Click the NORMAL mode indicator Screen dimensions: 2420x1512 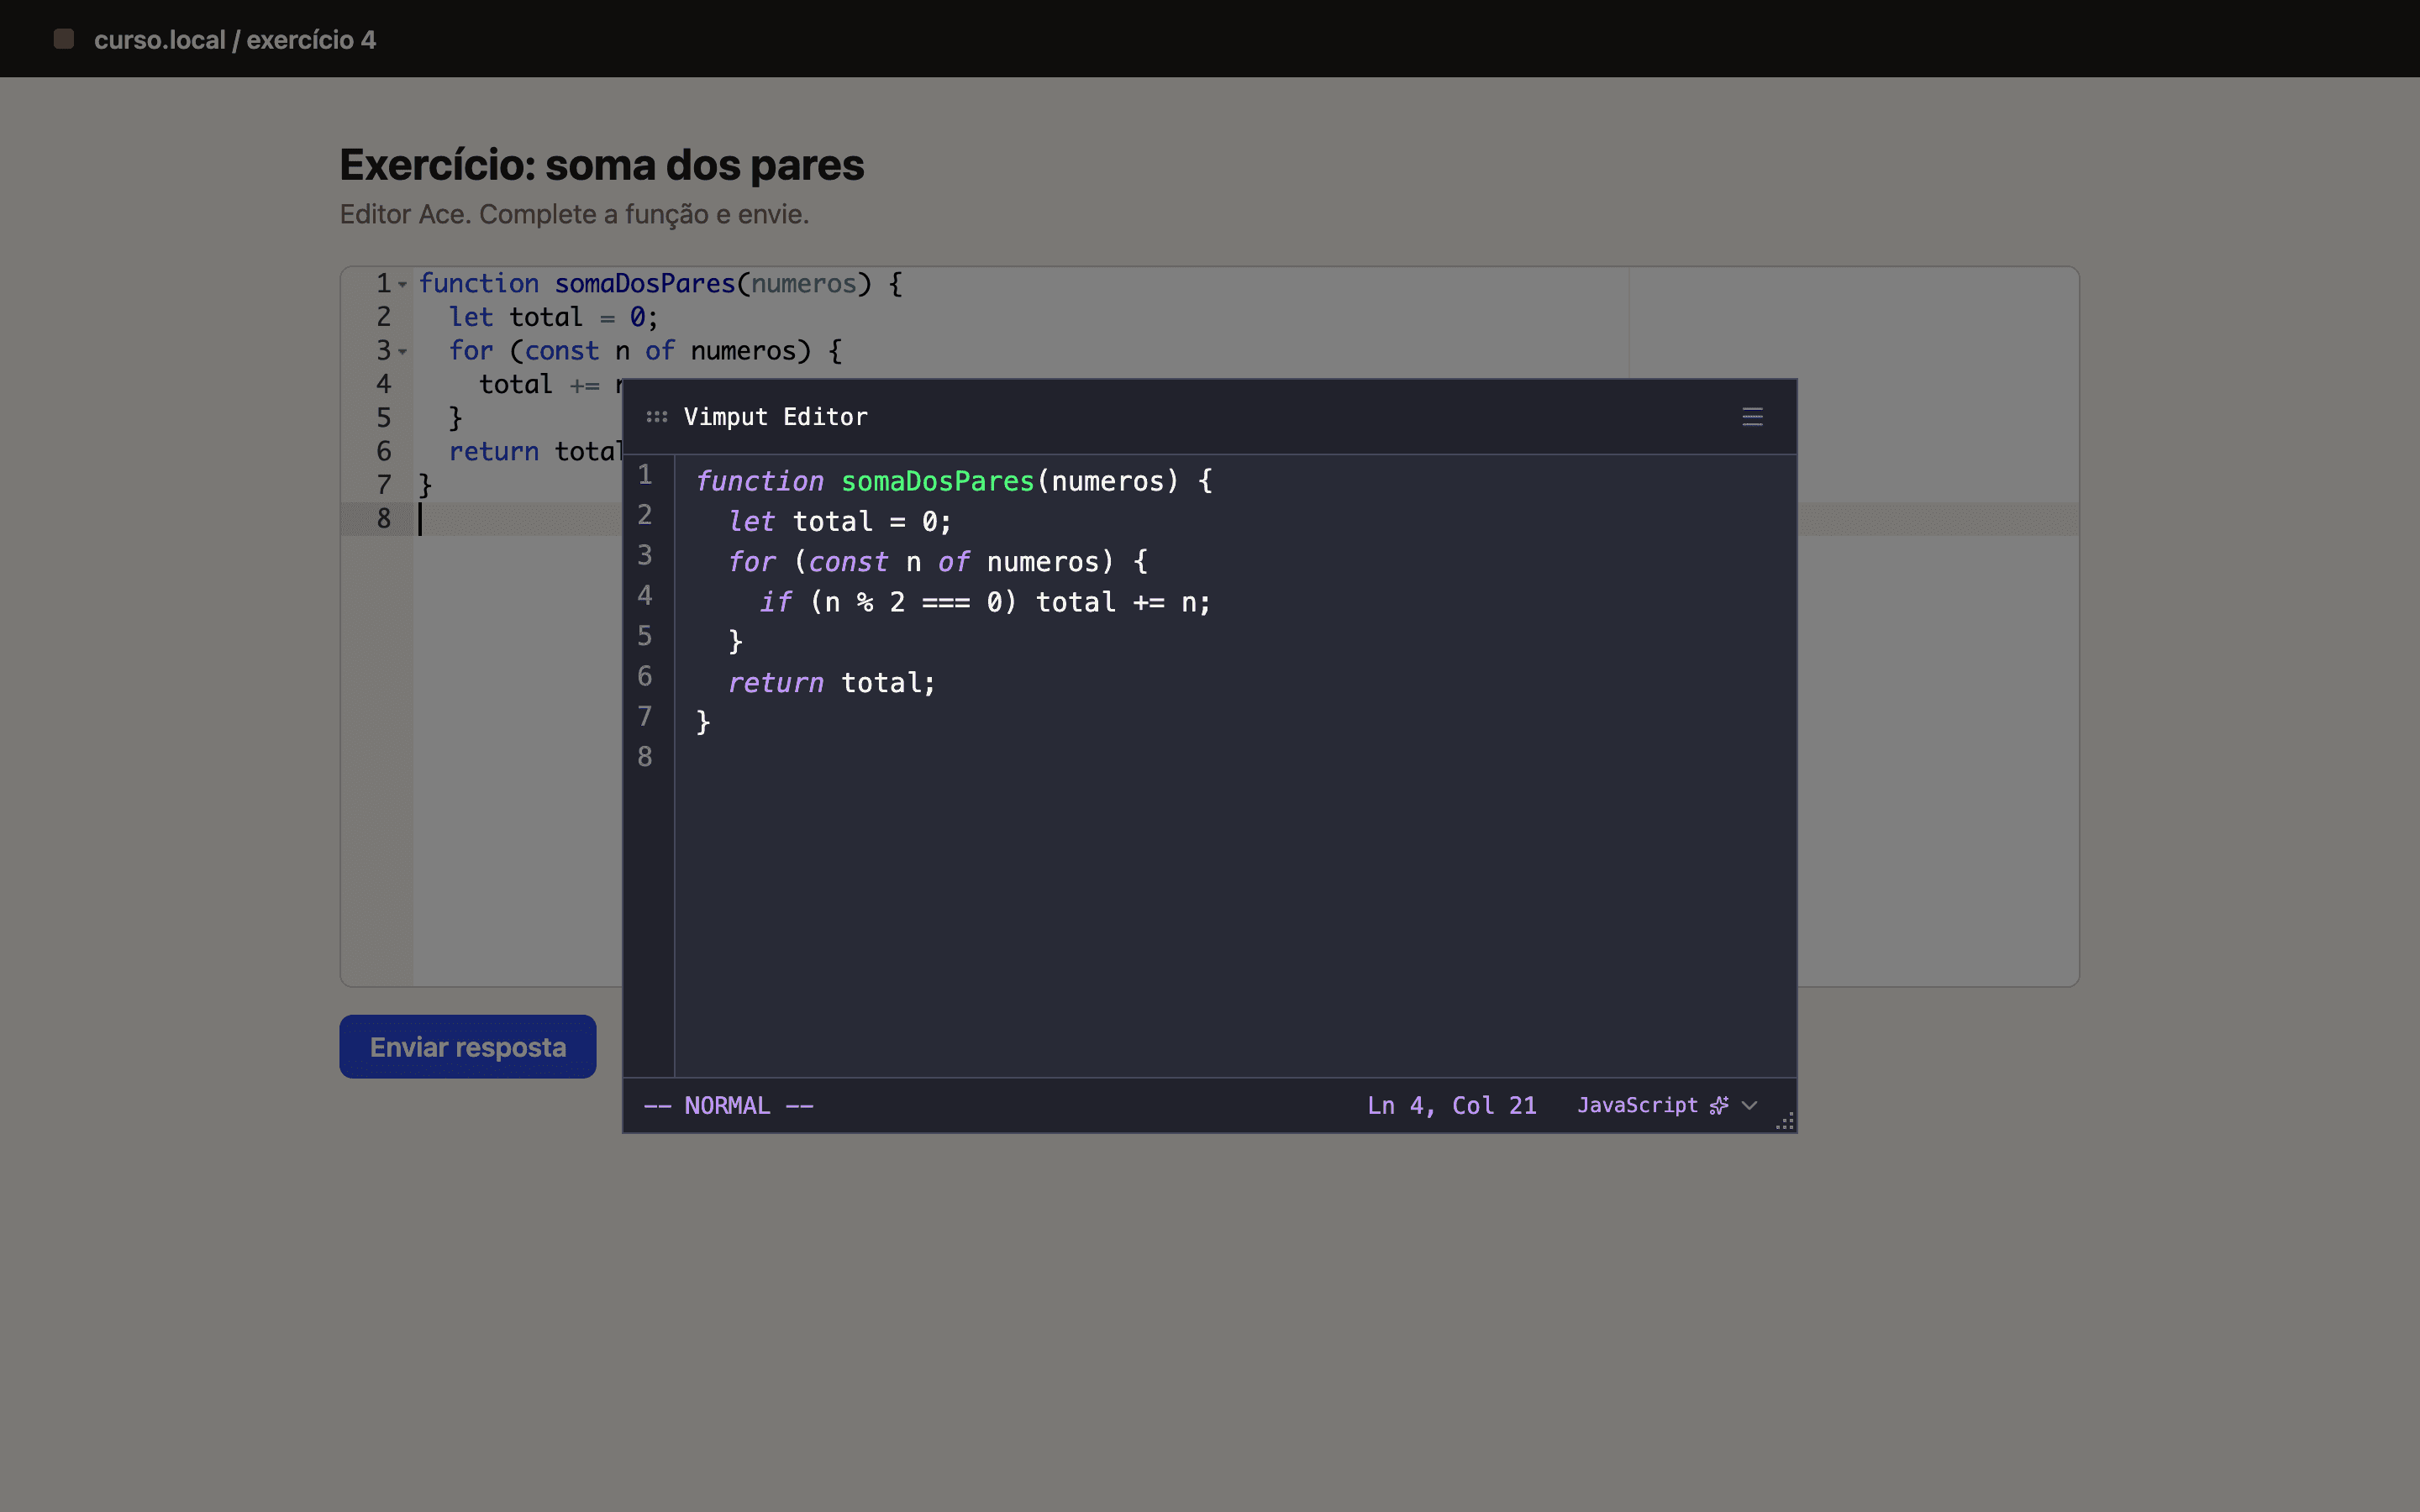pyautogui.click(x=728, y=1105)
